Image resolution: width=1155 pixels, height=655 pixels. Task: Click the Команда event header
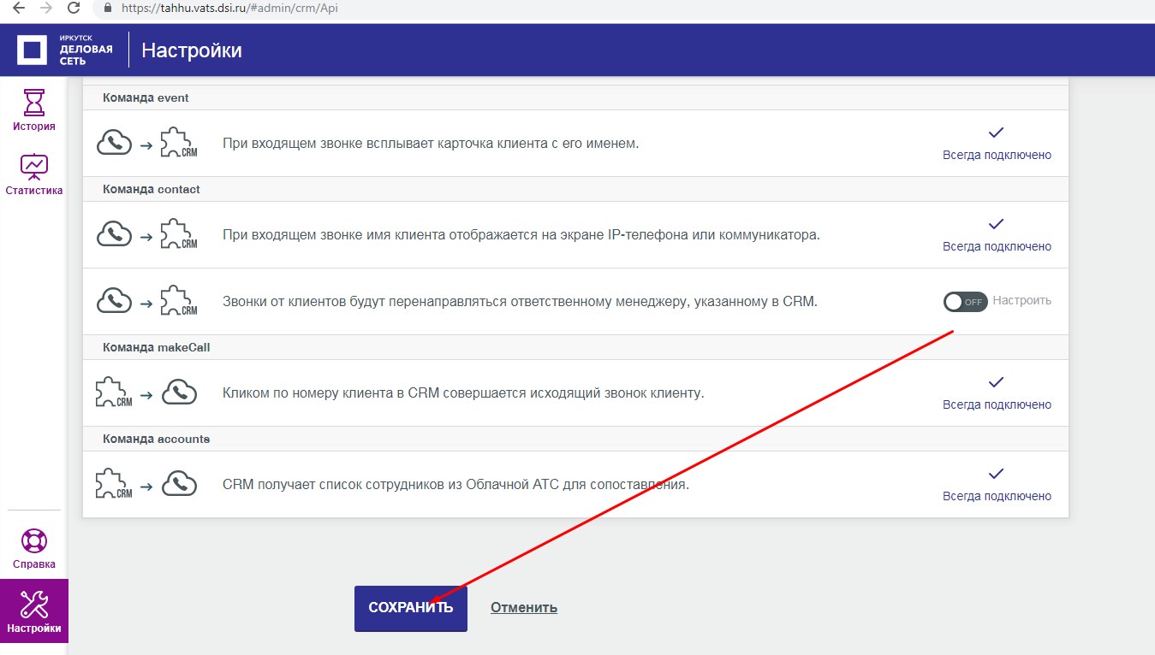pyautogui.click(x=146, y=97)
